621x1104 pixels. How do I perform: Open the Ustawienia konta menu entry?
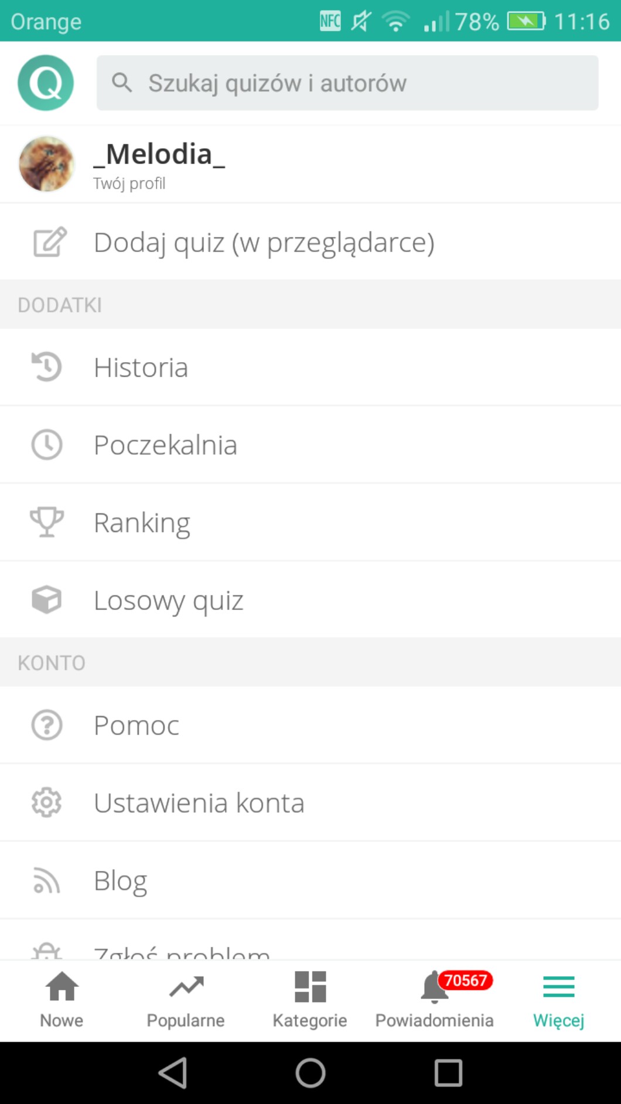coord(199,803)
